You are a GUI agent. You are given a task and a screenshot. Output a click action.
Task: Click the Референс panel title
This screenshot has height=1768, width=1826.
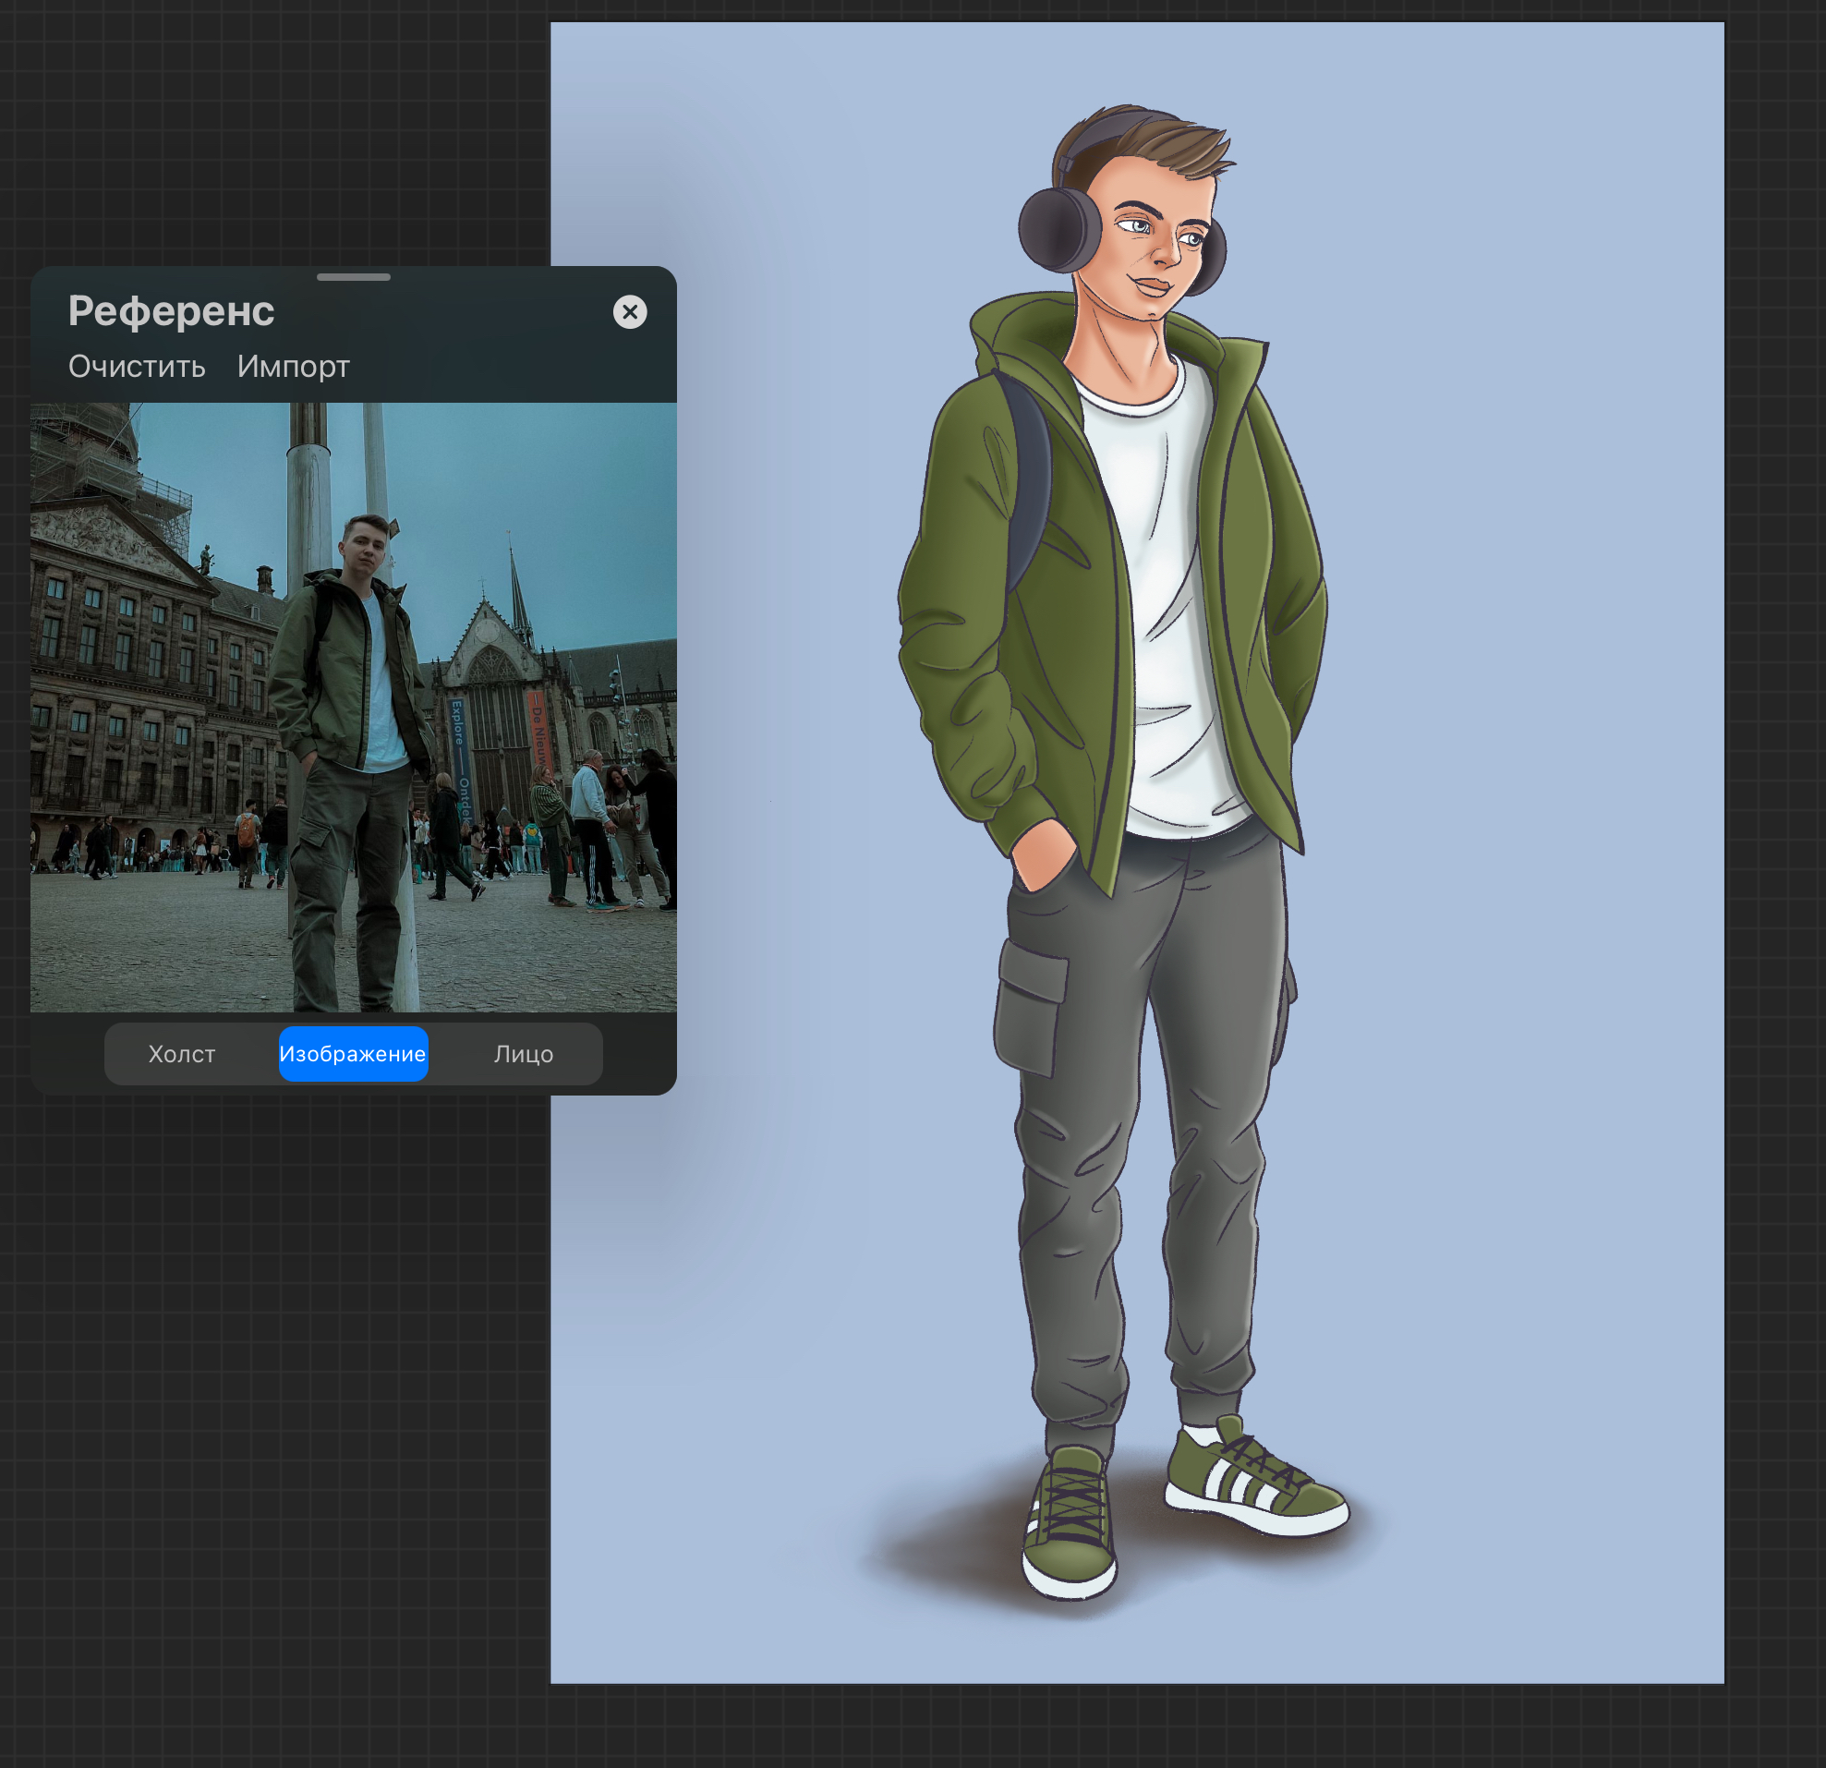pyautogui.click(x=172, y=311)
